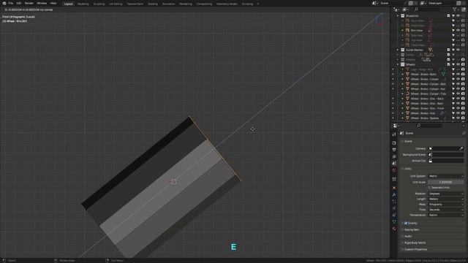Click the outliner search field
The width and height of the screenshot is (468, 263).
(x=427, y=9)
